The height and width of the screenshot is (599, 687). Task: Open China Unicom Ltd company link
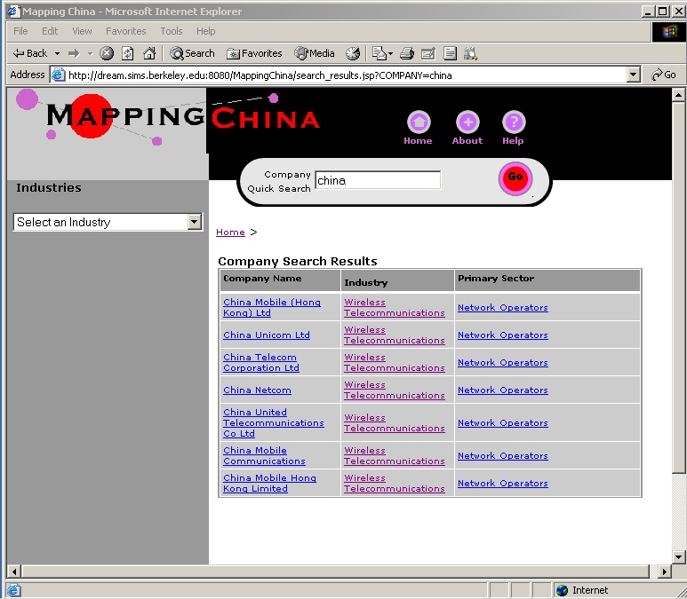coord(267,335)
